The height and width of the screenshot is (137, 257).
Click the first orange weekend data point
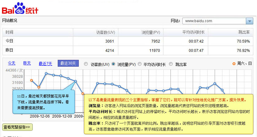coord(31,80)
